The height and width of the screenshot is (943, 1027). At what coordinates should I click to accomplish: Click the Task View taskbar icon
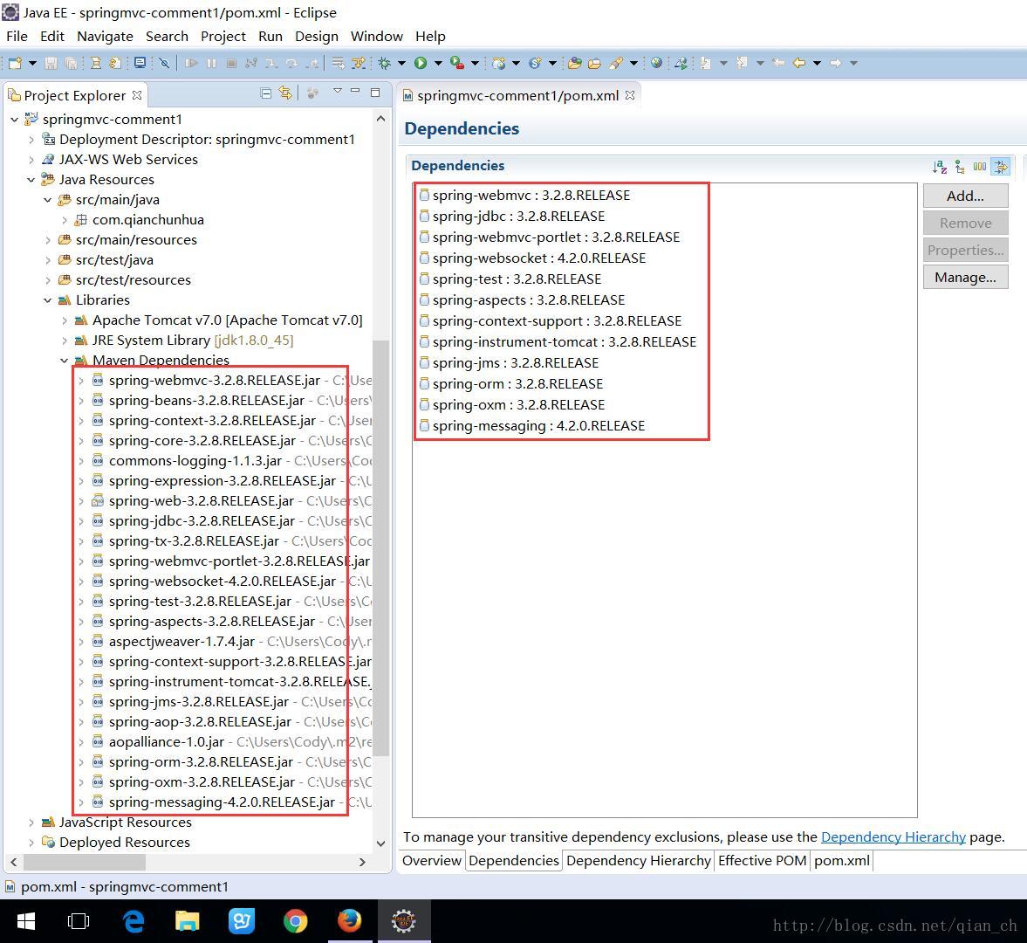[79, 921]
